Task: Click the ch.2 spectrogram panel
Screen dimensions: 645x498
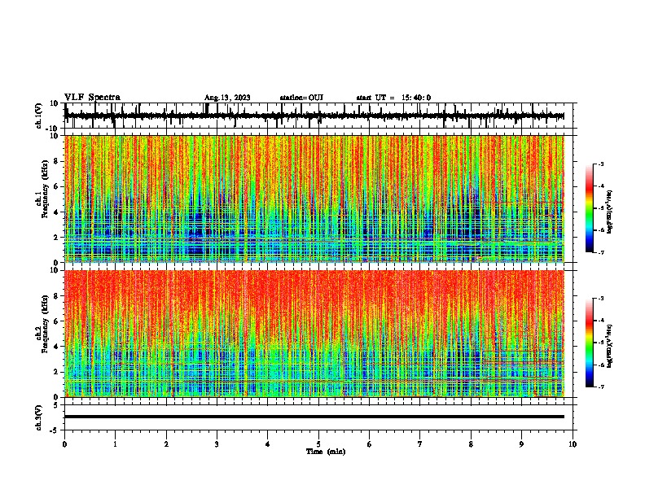Action: pyautogui.click(x=314, y=334)
